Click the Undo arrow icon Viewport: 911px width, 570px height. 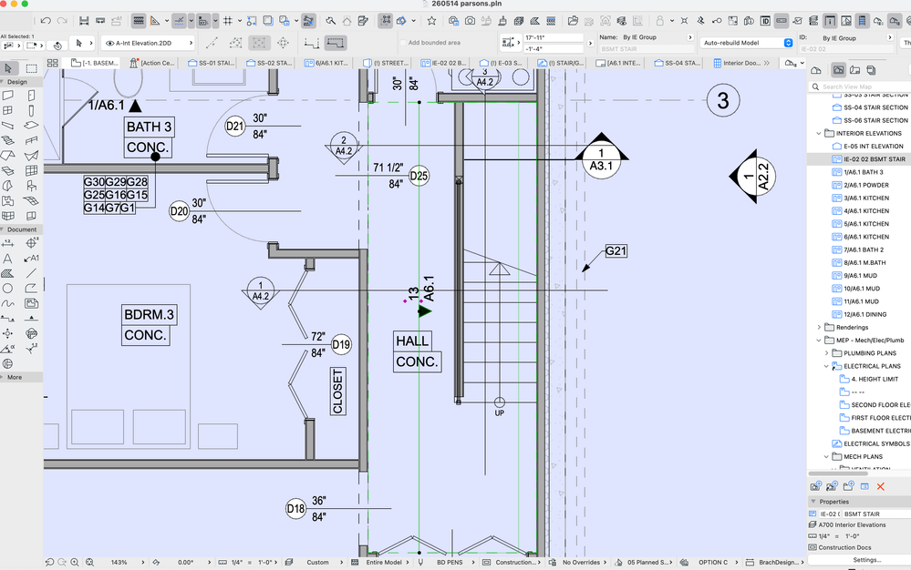point(46,21)
